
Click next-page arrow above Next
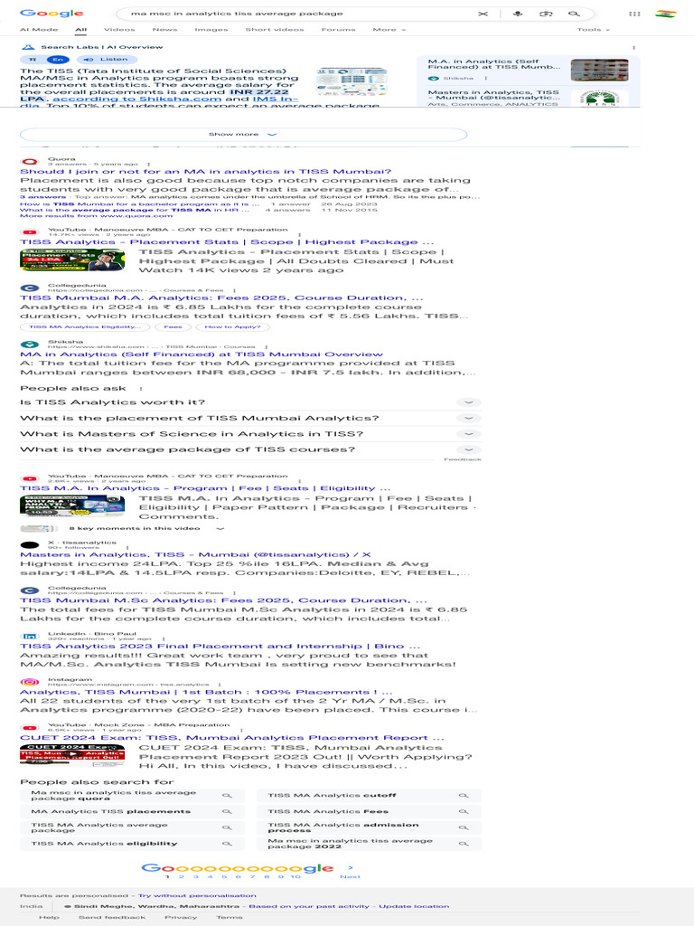coord(351,867)
